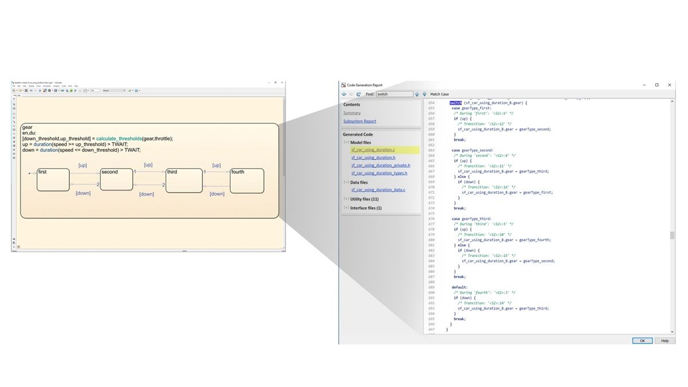Create a new model with the New icon

coord(14,90)
